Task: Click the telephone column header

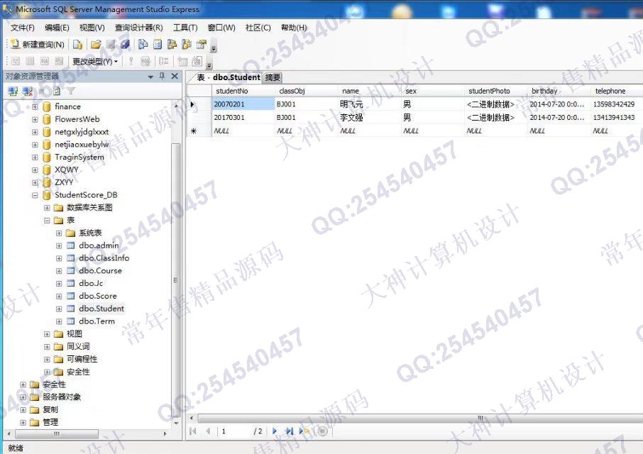Action: click(x=617, y=91)
